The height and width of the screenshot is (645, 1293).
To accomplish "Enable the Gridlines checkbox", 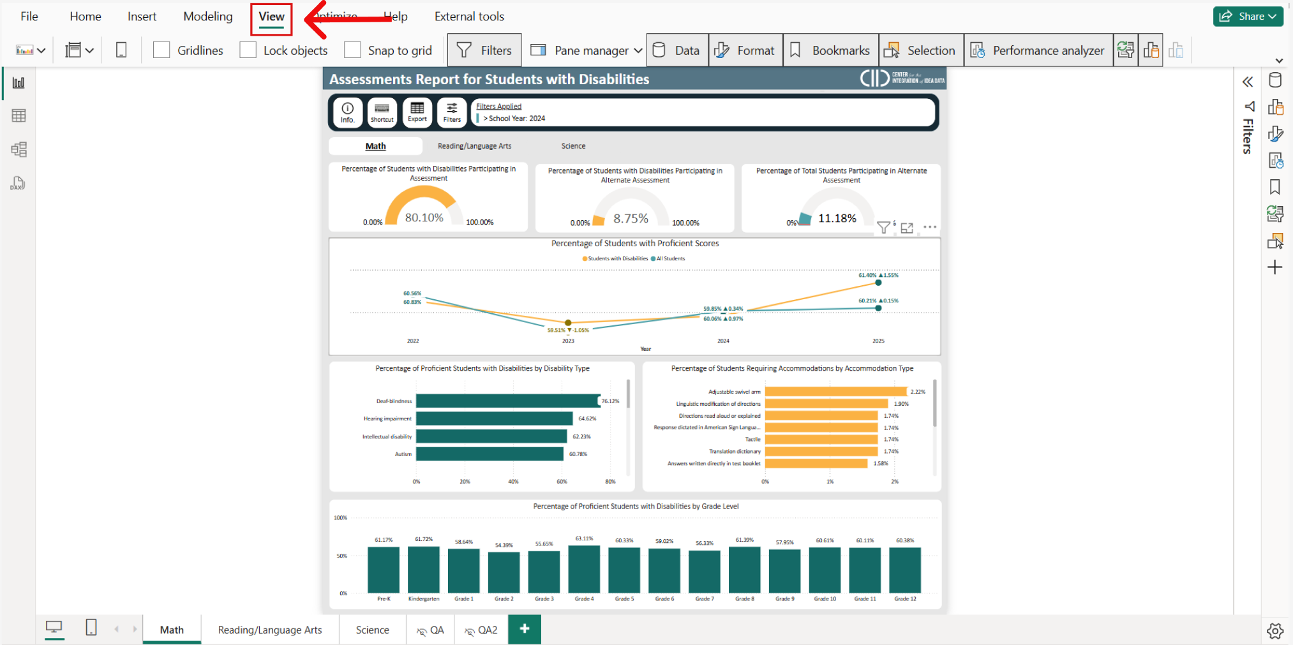I will [162, 50].
